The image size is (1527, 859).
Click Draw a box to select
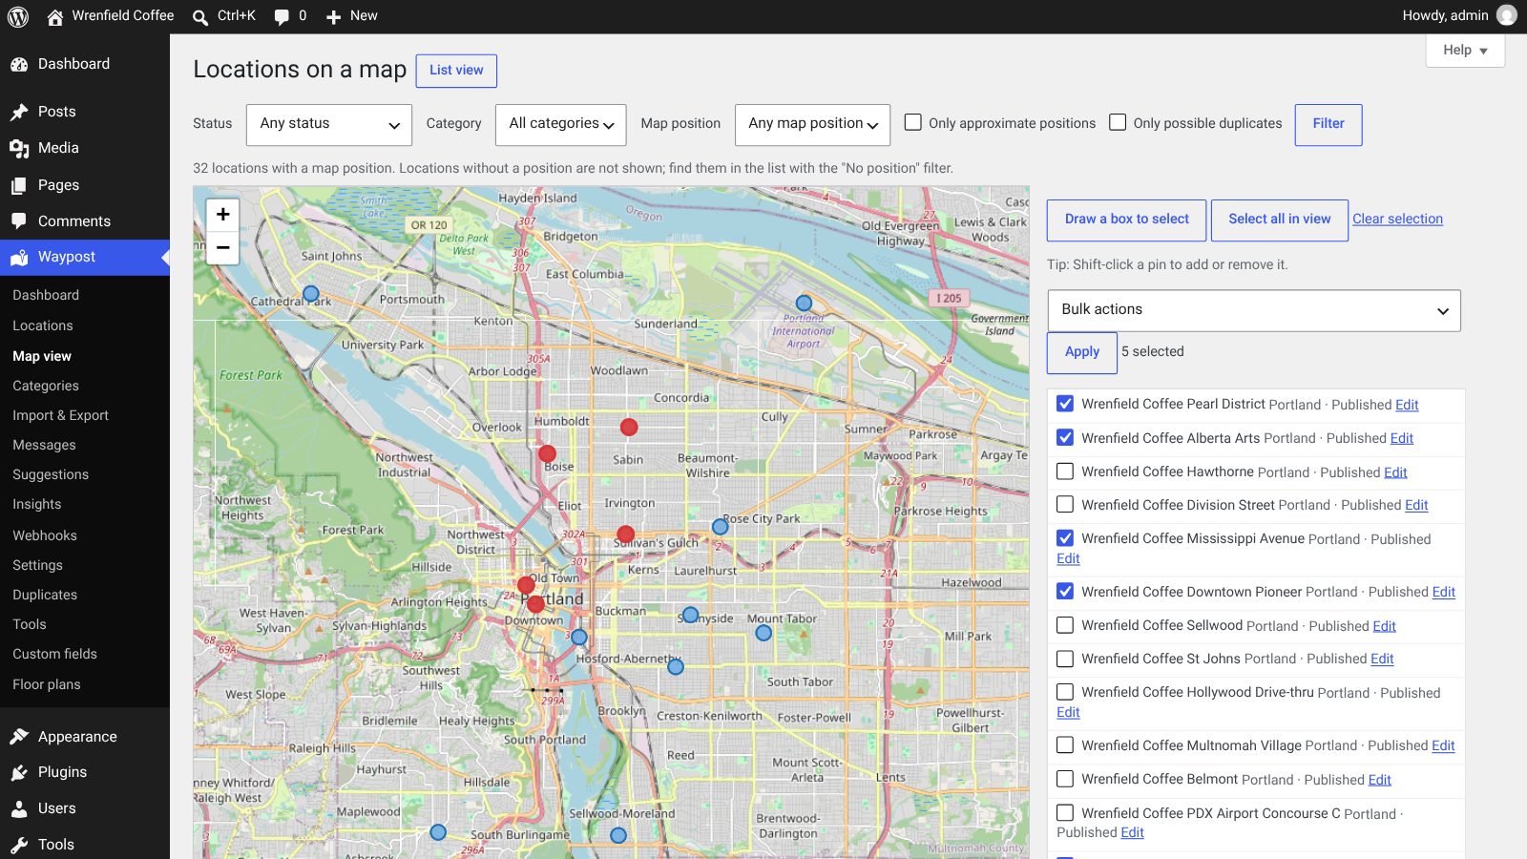pyautogui.click(x=1127, y=220)
